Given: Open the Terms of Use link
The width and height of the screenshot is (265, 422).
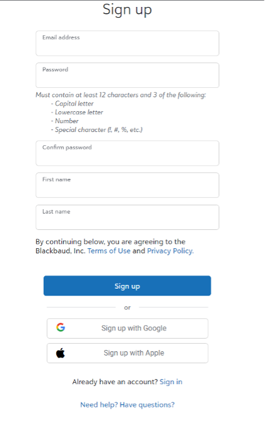Looking at the screenshot, I should pos(109,251).
